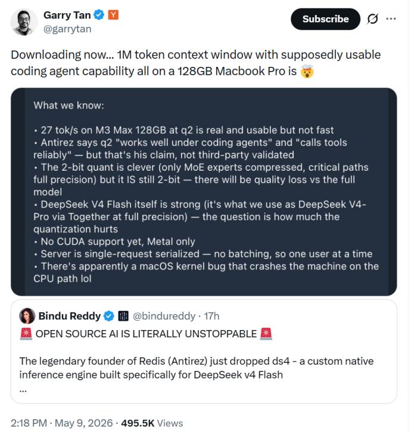Open the 2:18 PM · May 9, 2026 timestamp
411x434 pixels.
62,423
